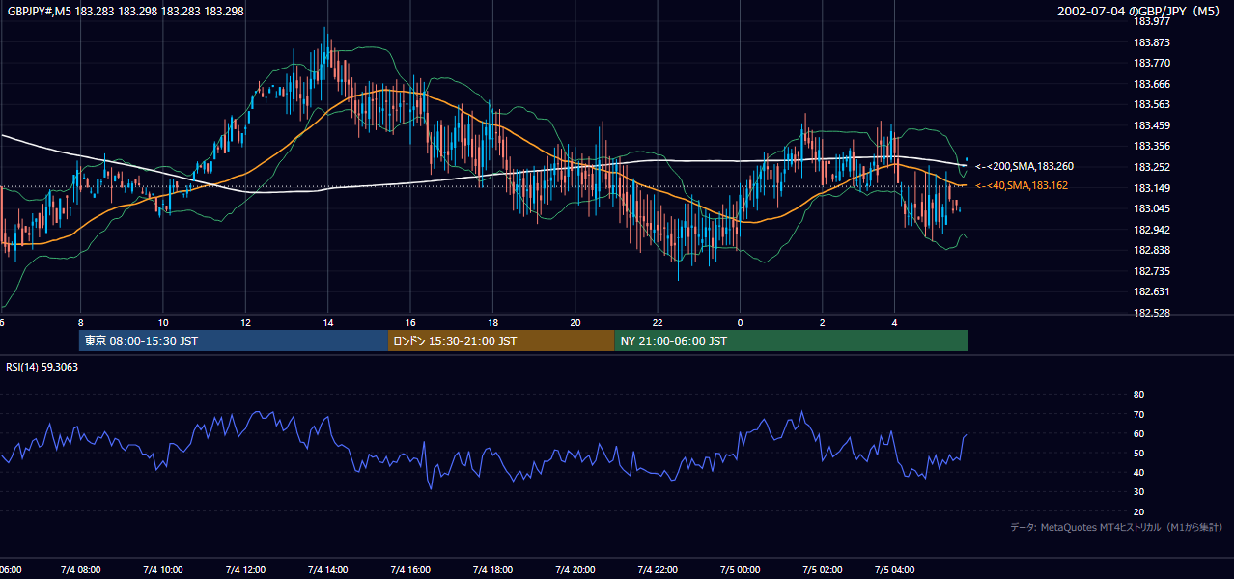Click price axis value 183.356
Viewport: 1234px width, 579px height.
1151,147
